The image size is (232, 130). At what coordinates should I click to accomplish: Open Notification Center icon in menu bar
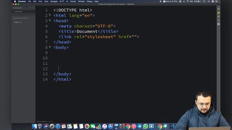[x=216, y=1]
